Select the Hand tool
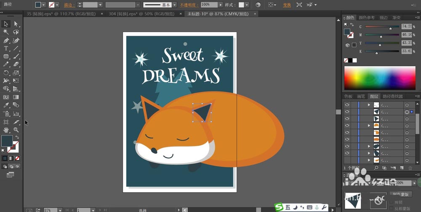The height and width of the screenshot is (212, 421). pyautogui.click(x=5, y=130)
